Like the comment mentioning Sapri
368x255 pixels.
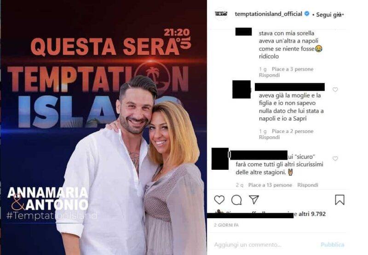tap(335, 89)
